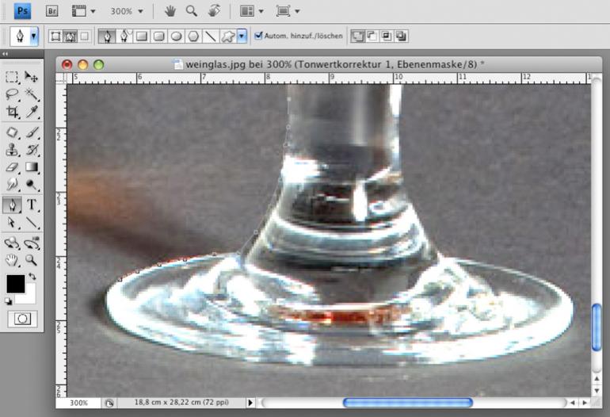Select the Gradient tool
Image resolution: width=610 pixels, height=417 pixels.
(x=32, y=167)
